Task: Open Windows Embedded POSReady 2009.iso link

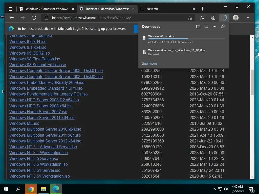Action: (x=47, y=83)
